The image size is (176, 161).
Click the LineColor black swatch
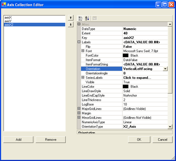tap(125, 86)
